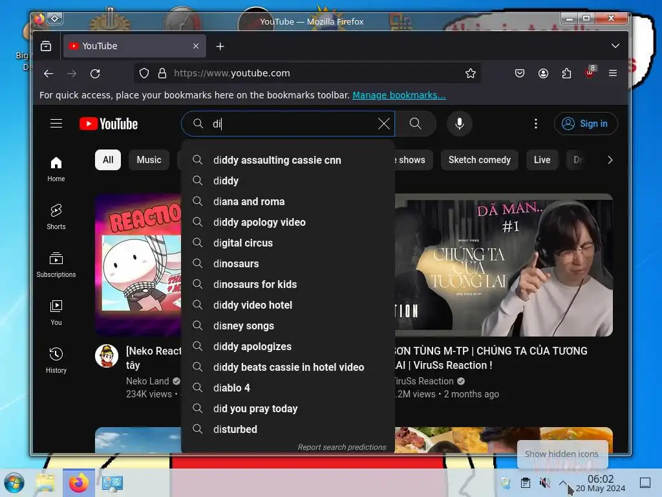Open the Neko React video thumbnail
This screenshot has height=497, width=662.
point(138,265)
